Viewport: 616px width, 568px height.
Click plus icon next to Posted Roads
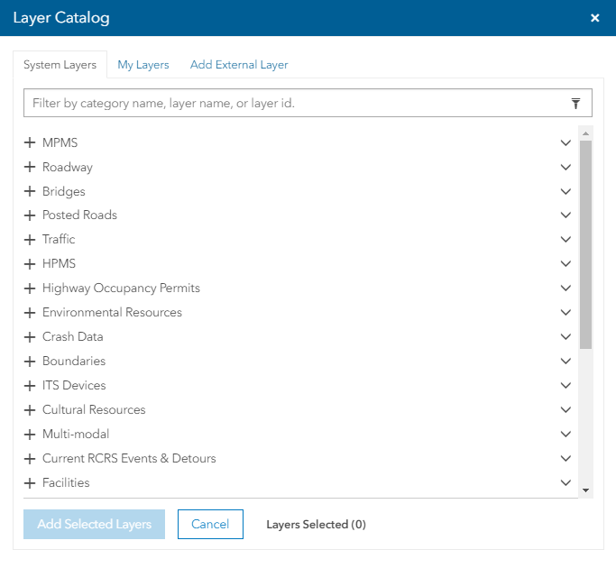[x=30, y=215]
